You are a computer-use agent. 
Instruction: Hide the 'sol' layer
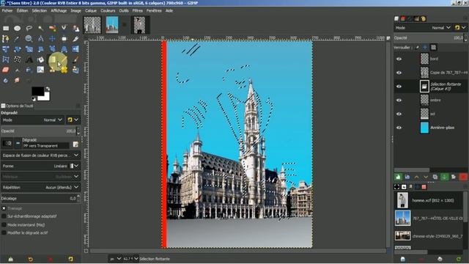399,114
